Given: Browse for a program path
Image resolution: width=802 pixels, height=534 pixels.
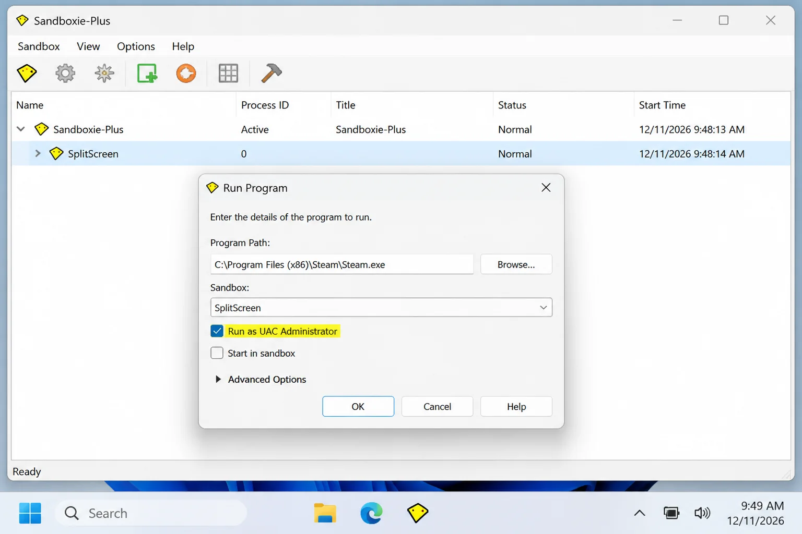Looking at the screenshot, I should tap(516, 264).
